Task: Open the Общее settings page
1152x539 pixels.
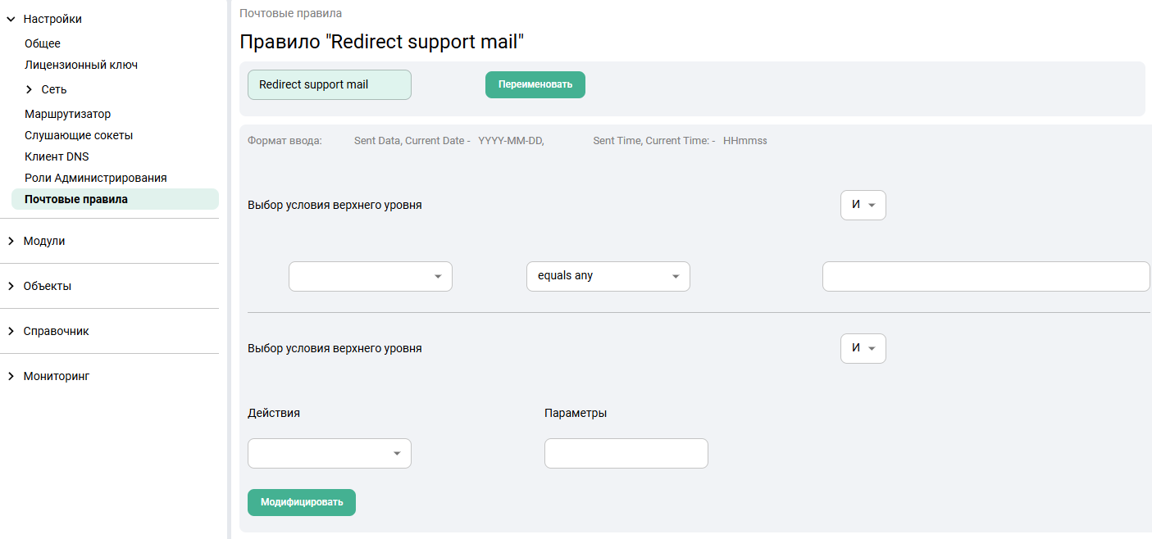Action: point(43,43)
